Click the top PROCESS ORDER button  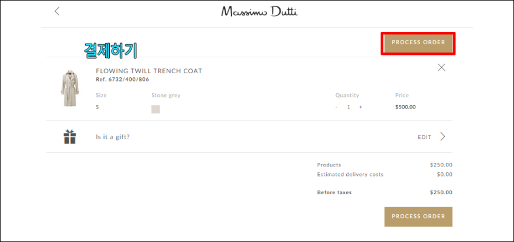click(x=418, y=44)
